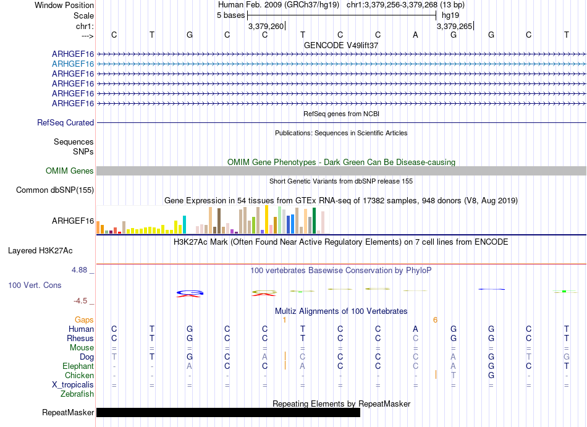Image resolution: width=587 pixels, height=427 pixels.
Task: Click the RepeatMasker track label
Action: coord(68,412)
